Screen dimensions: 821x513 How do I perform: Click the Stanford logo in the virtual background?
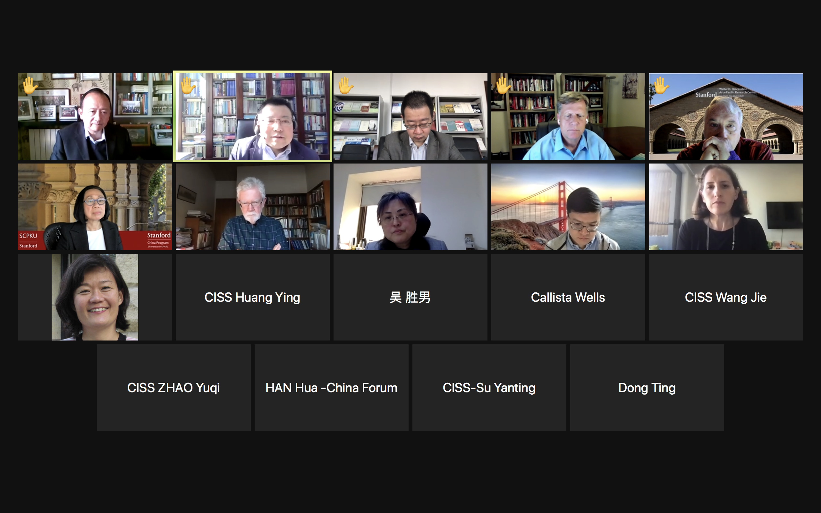(706, 95)
